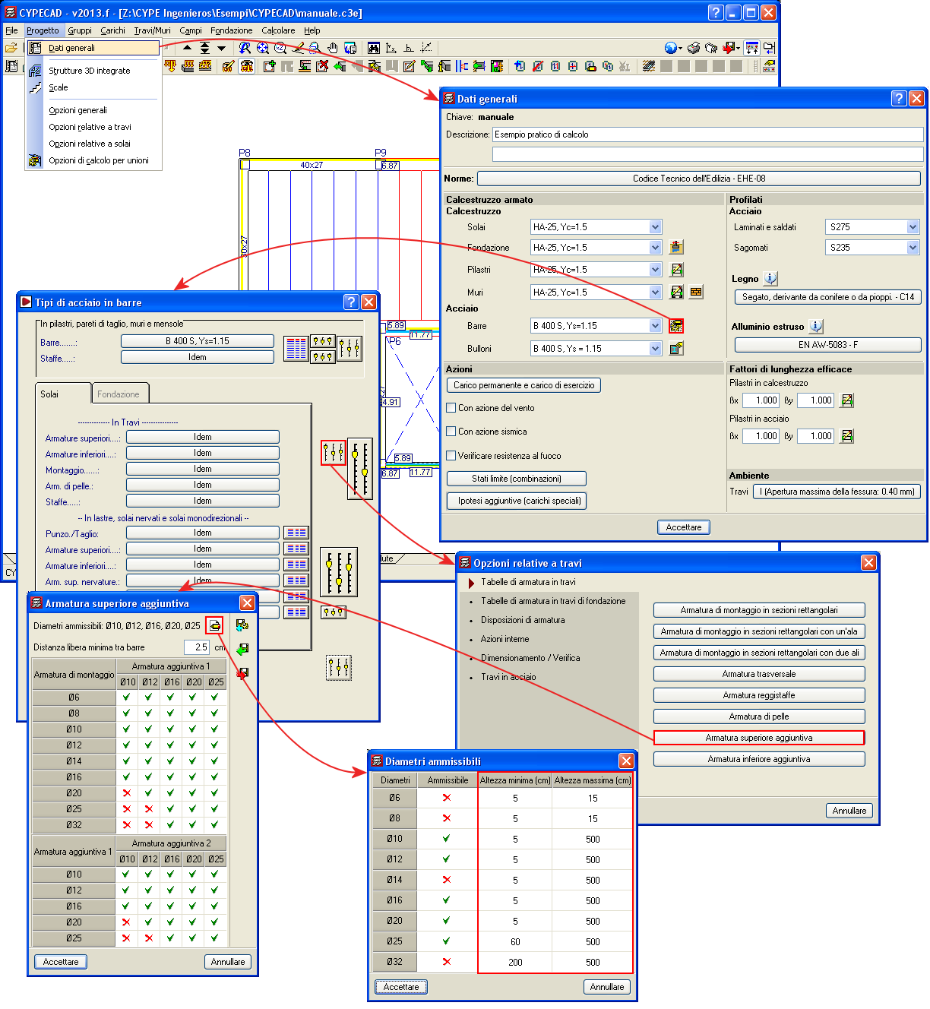Click Annullare in Opzioni relative a travi
Image resolution: width=930 pixels, height=1009 pixels.
[x=849, y=811]
